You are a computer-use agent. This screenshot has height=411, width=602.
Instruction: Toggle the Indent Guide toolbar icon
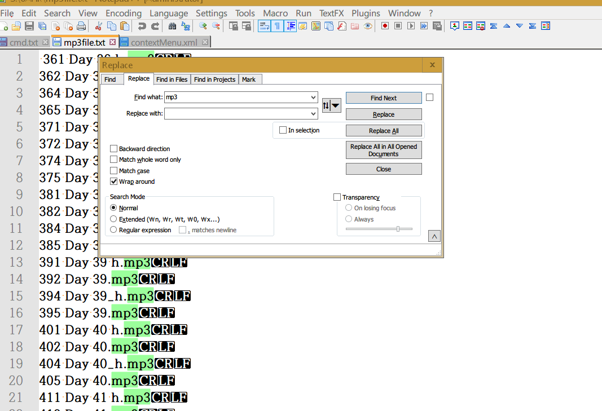coord(291,26)
